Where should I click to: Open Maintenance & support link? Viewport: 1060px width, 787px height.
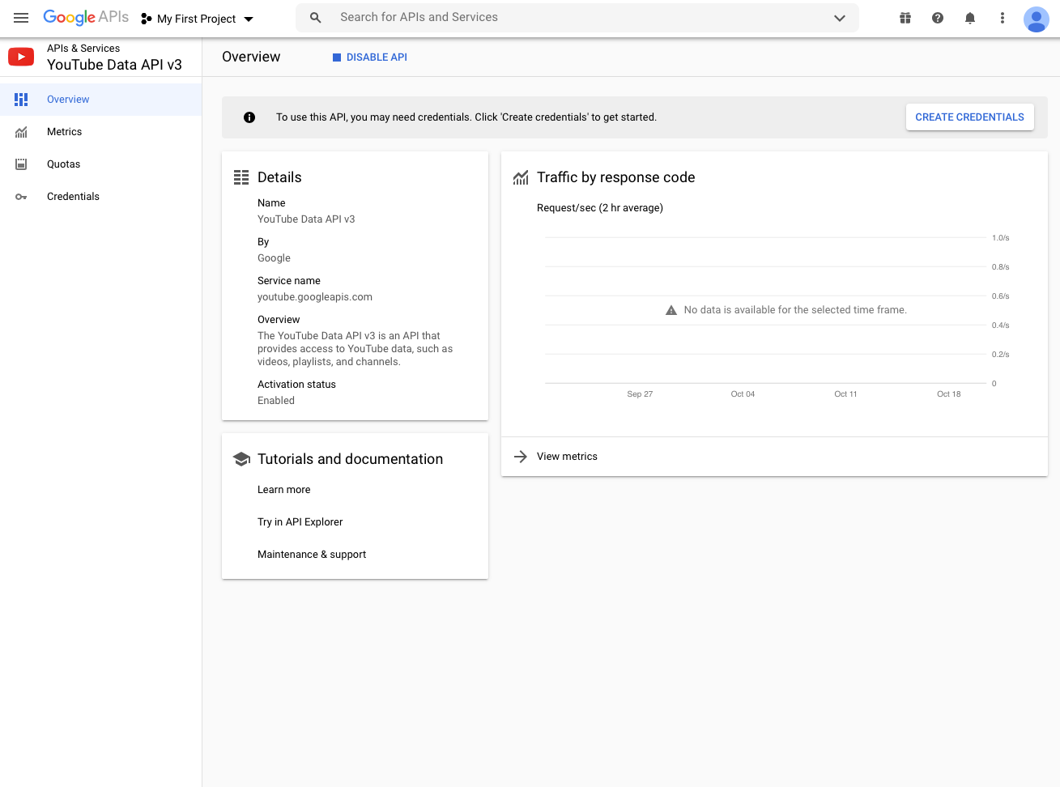[312, 555]
